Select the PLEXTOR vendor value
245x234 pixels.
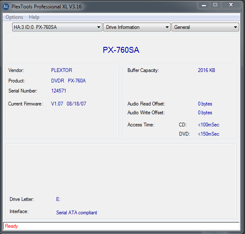coord(62,70)
